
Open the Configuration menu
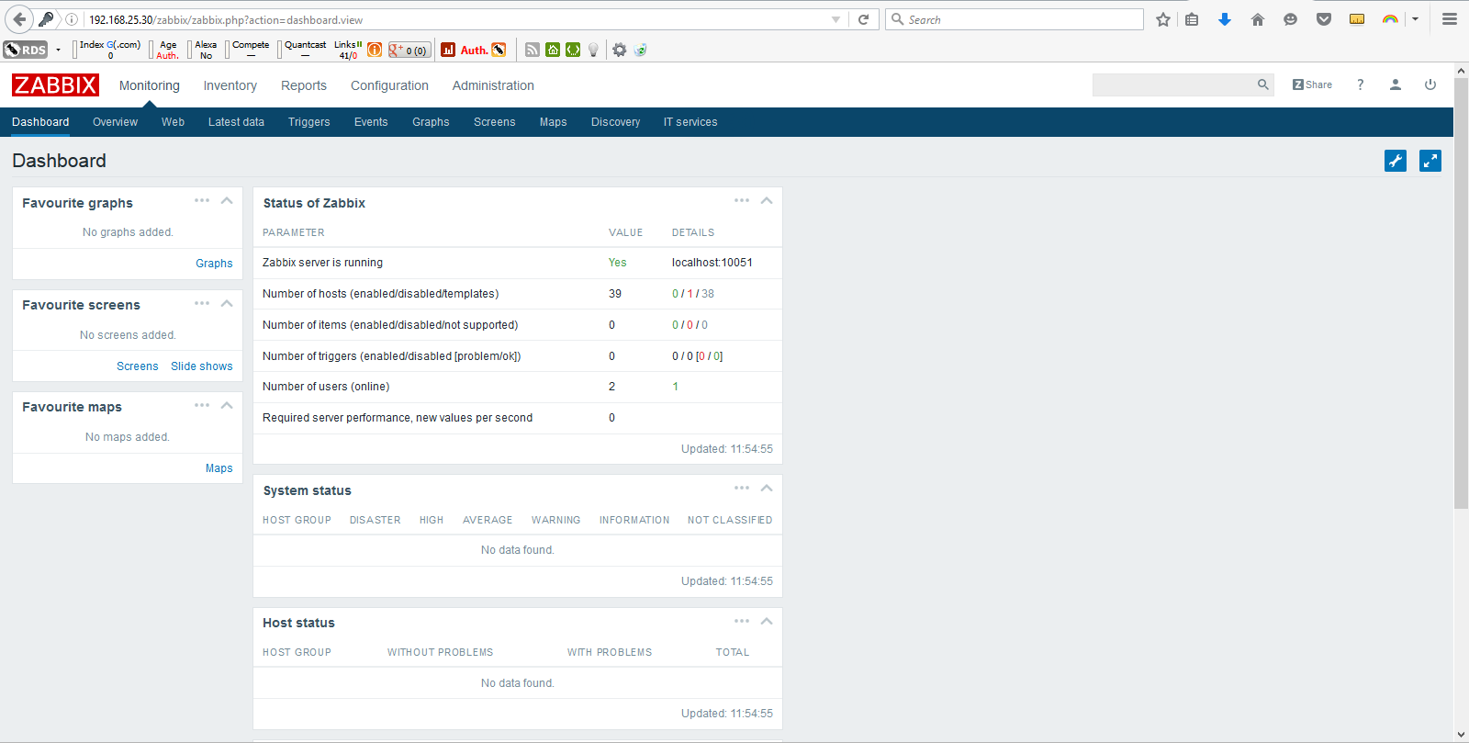coord(389,85)
